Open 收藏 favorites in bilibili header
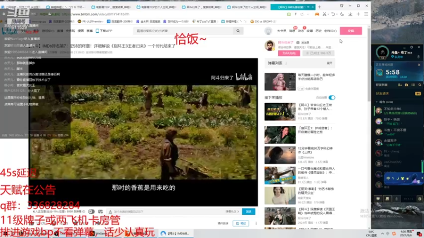Screen dimensions: 424x238 (310, 31)
